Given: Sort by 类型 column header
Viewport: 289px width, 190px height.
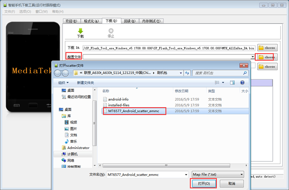Looking at the screenshot, I should pyautogui.click(x=211, y=91).
